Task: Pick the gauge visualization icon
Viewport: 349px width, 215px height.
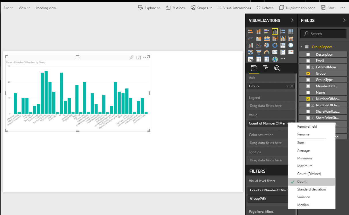Action: (x=266, y=52)
